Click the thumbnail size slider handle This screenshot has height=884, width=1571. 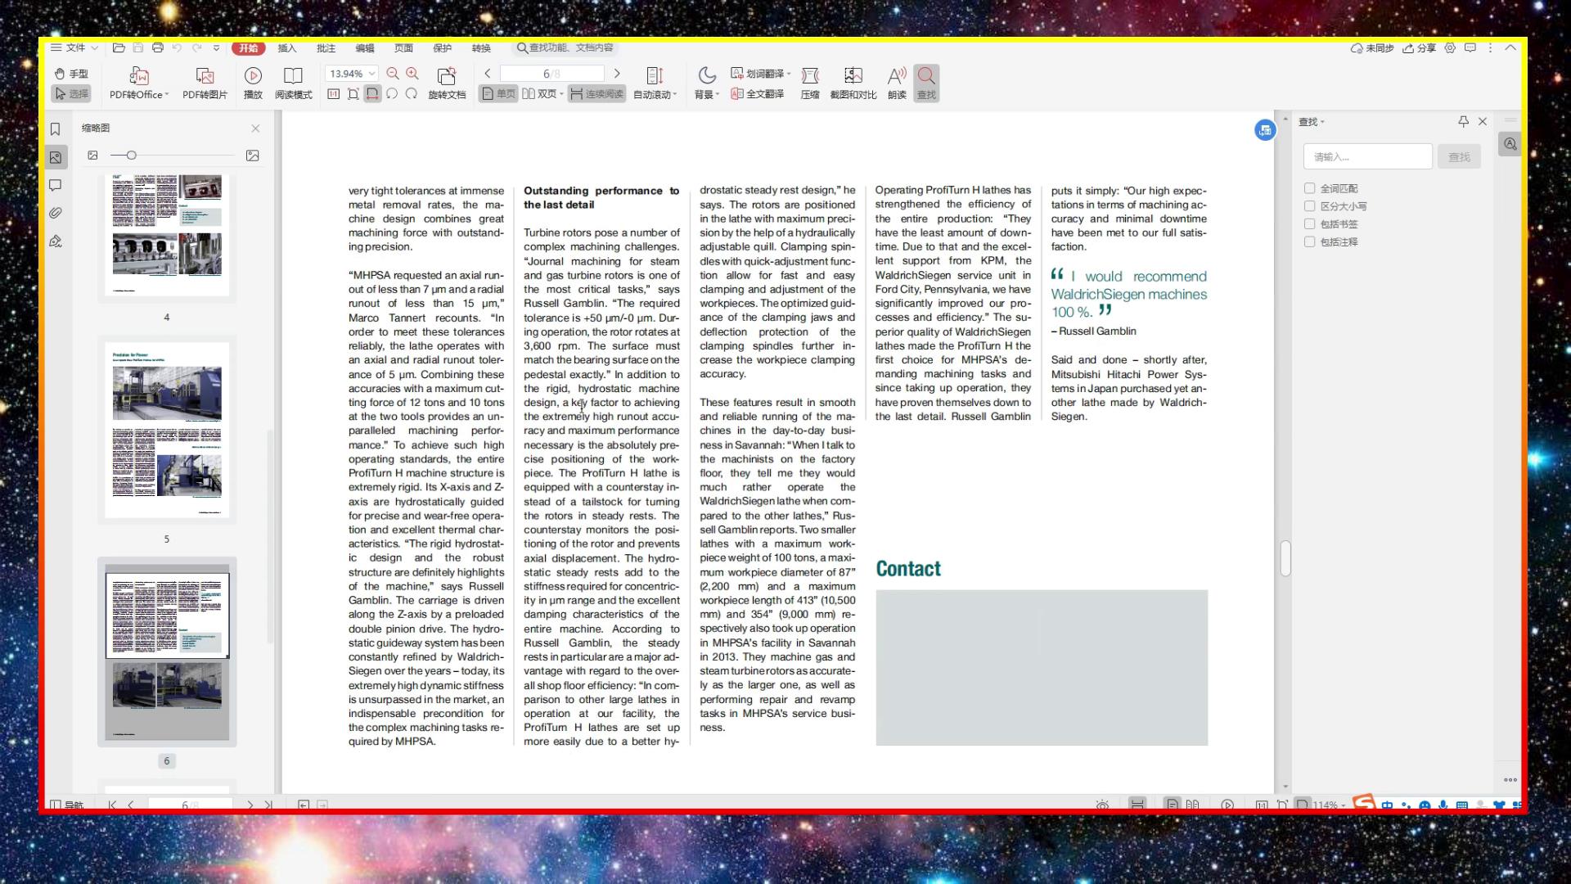coord(131,156)
